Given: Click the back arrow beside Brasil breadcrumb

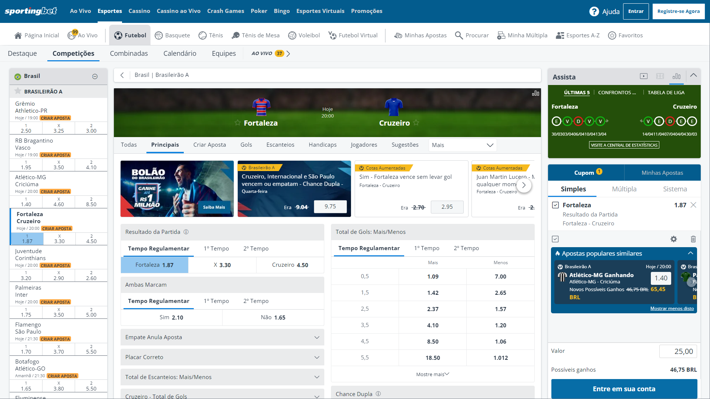Looking at the screenshot, I should (x=122, y=75).
